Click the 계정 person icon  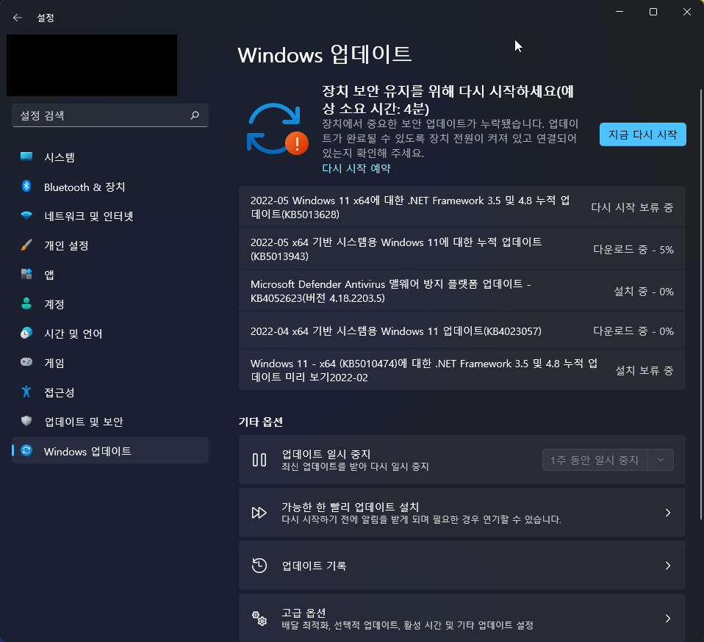tap(26, 303)
